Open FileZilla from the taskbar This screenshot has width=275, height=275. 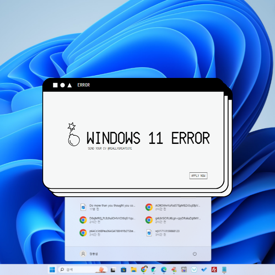[214, 269]
